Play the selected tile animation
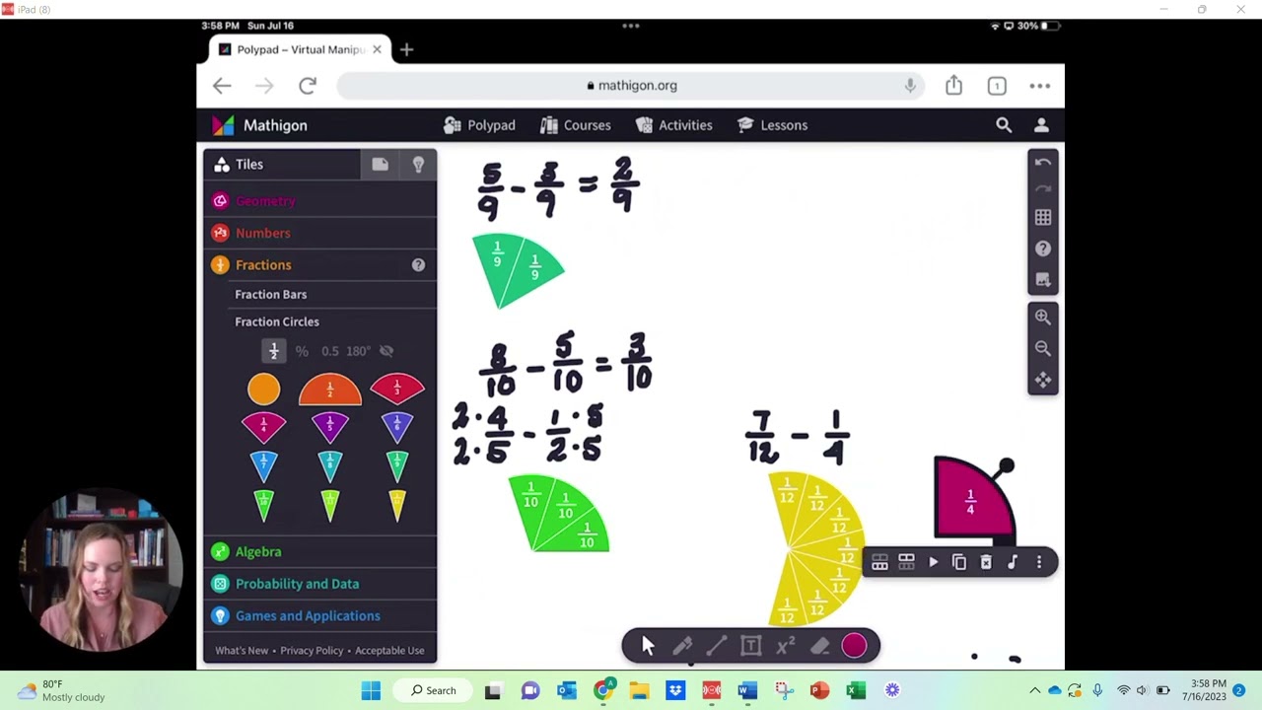 coord(933,562)
